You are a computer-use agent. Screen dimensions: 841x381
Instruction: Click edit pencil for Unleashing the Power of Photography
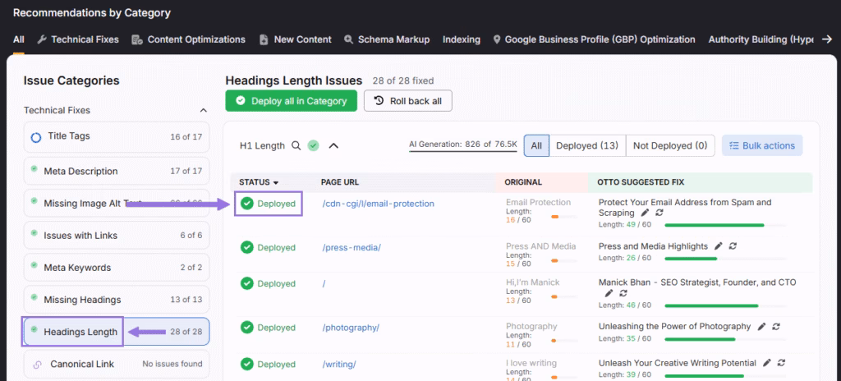coord(762,327)
